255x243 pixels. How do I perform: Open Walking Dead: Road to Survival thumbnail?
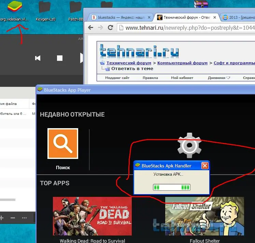(92, 216)
